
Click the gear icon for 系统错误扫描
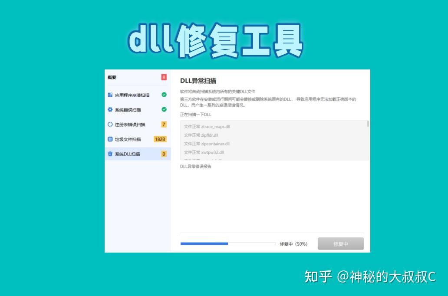tap(109, 110)
